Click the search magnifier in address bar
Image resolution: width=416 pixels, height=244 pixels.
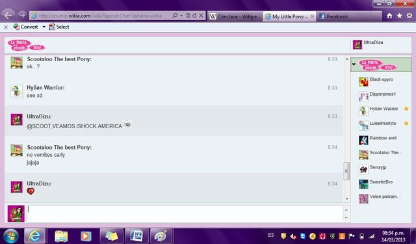pos(175,16)
